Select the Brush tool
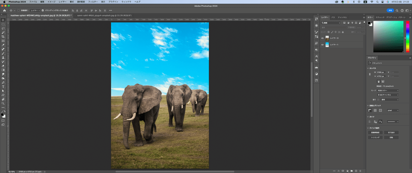 (3, 53)
